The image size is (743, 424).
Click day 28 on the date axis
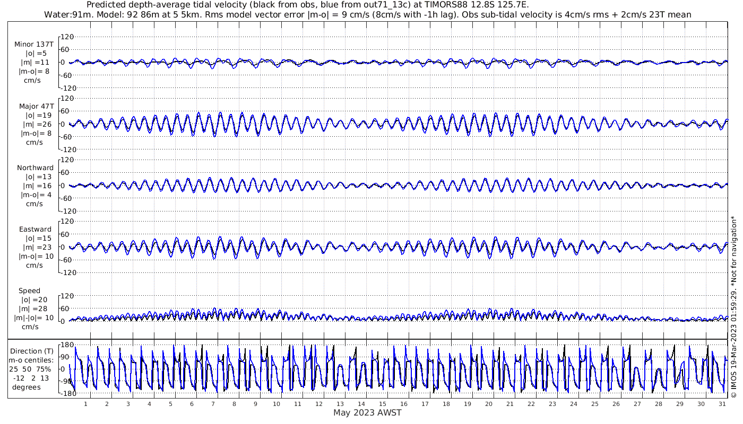[x=659, y=404]
